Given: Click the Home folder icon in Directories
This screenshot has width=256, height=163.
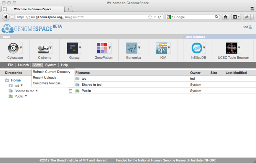Looking at the screenshot, I should (x=7, y=80).
